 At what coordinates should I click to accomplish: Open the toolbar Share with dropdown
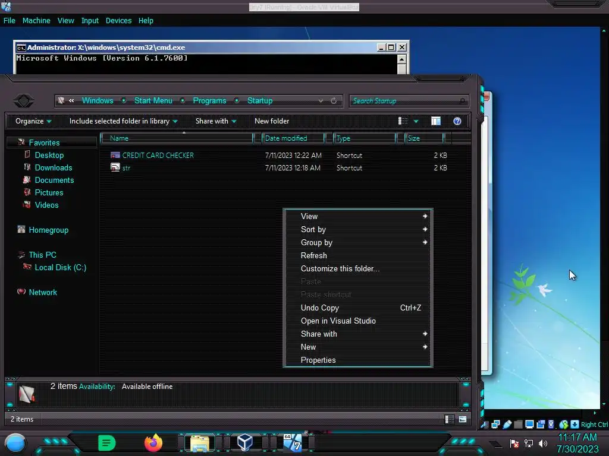215,121
